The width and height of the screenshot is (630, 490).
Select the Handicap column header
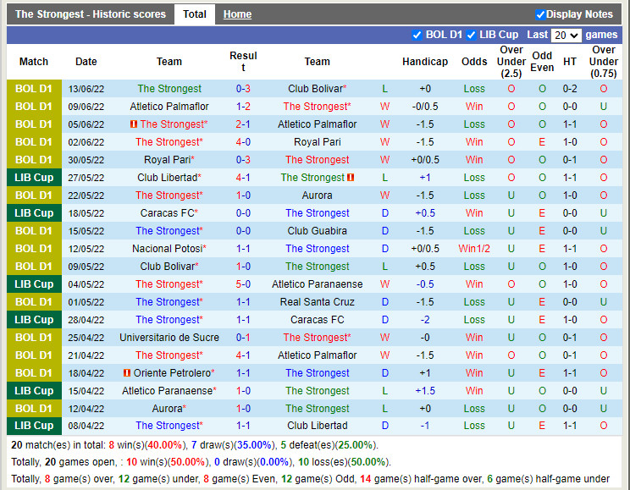(x=425, y=62)
